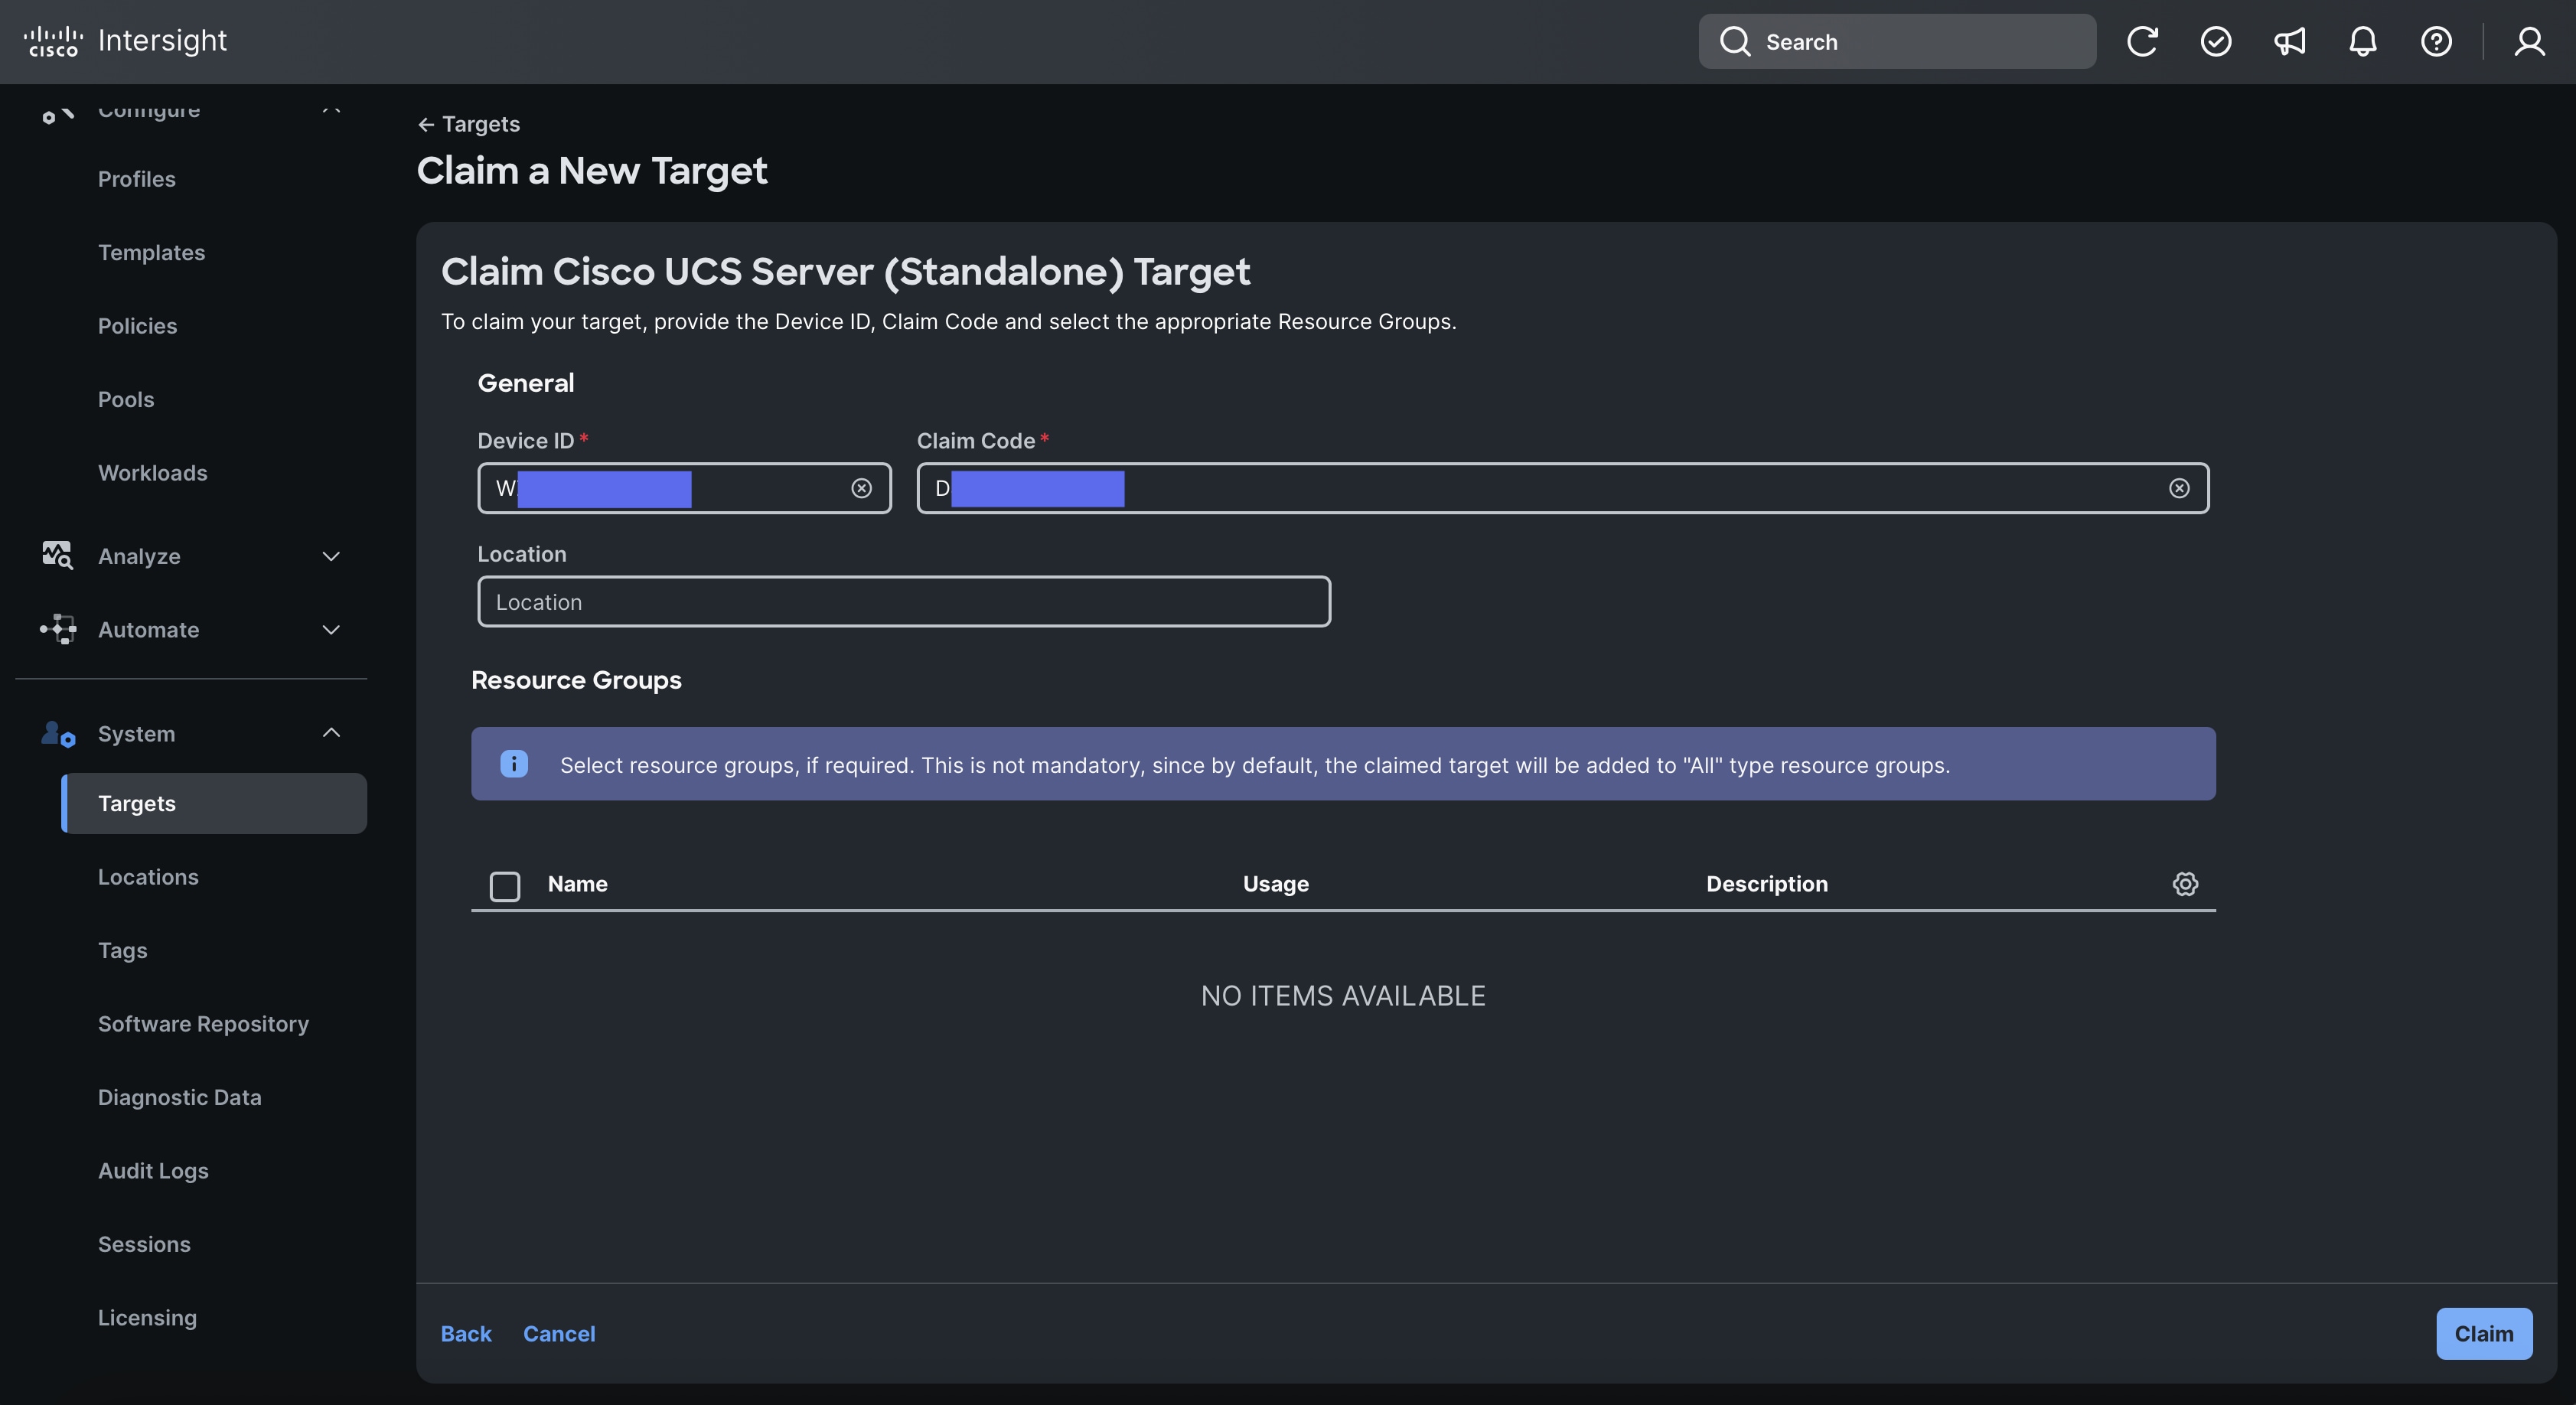This screenshot has height=1405, width=2576.
Task: Check the select-all Name checkbox
Action: (x=505, y=886)
